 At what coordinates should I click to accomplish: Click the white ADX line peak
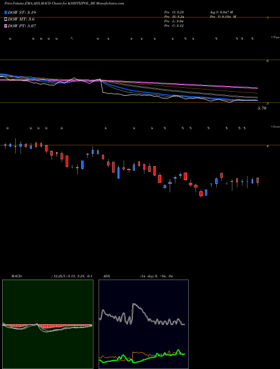tap(134, 304)
